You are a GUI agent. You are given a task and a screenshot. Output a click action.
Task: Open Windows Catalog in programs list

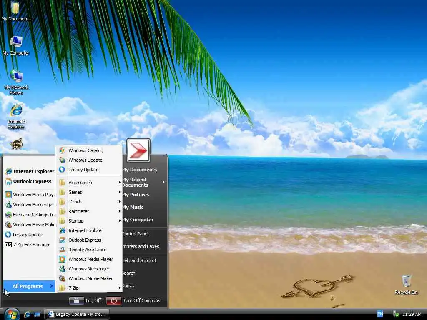click(x=89, y=150)
